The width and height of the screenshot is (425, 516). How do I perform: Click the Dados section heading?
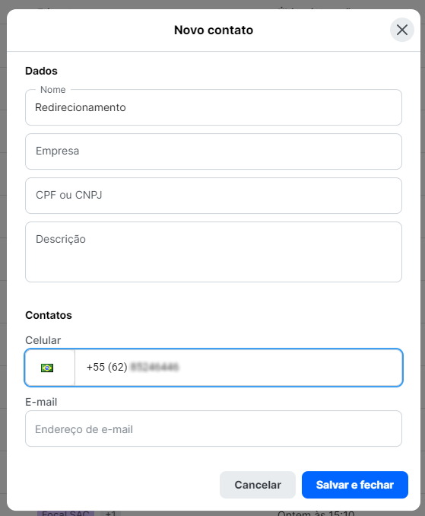click(41, 71)
